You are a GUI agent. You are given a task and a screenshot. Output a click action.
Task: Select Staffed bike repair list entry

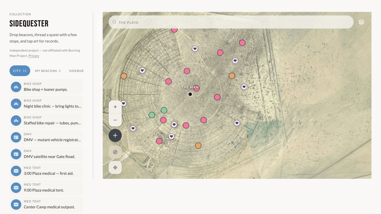(46, 121)
